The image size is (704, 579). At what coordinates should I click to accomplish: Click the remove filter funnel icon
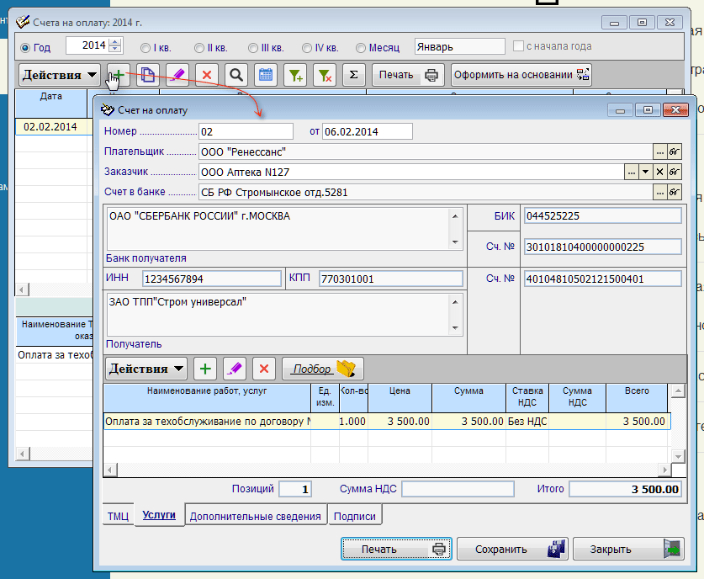[325, 75]
